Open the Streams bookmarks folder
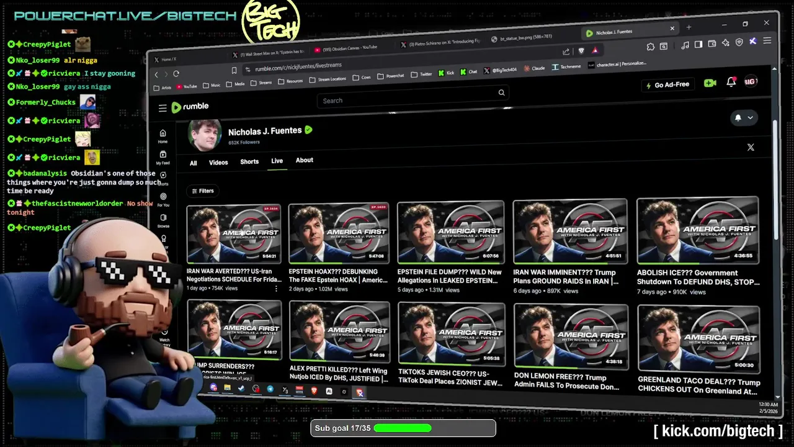 pyautogui.click(x=261, y=83)
